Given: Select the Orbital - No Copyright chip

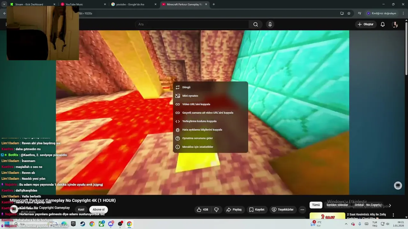Looking at the screenshot, I should (x=368, y=205).
